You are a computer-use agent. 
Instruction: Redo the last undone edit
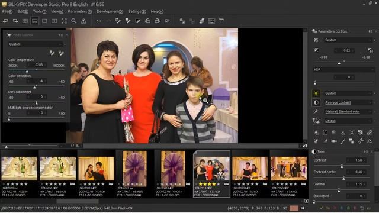108,21
